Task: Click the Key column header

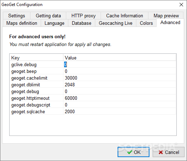Action: pyautogui.click(x=36, y=58)
